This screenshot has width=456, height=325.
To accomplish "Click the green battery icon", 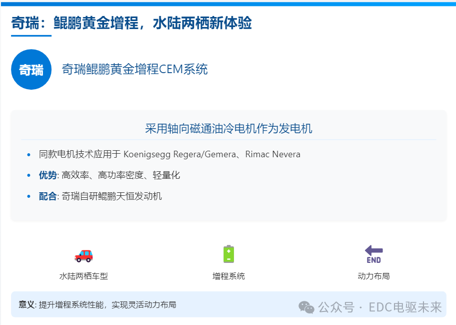I will click(228, 254).
